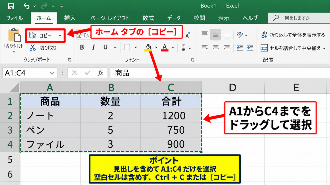Click the formula bar showing 商品

pyautogui.click(x=220, y=73)
